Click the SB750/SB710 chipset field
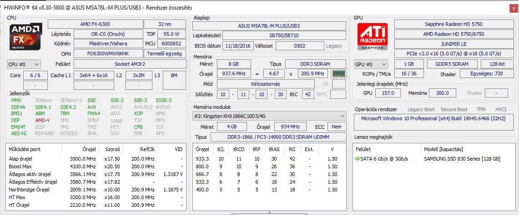The width and height of the screenshot is (519, 215). (284, 36)
